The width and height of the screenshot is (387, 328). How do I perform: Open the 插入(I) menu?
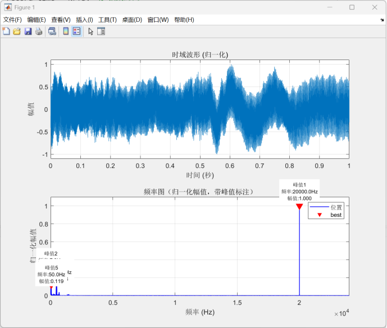click(x=84, y=20)
